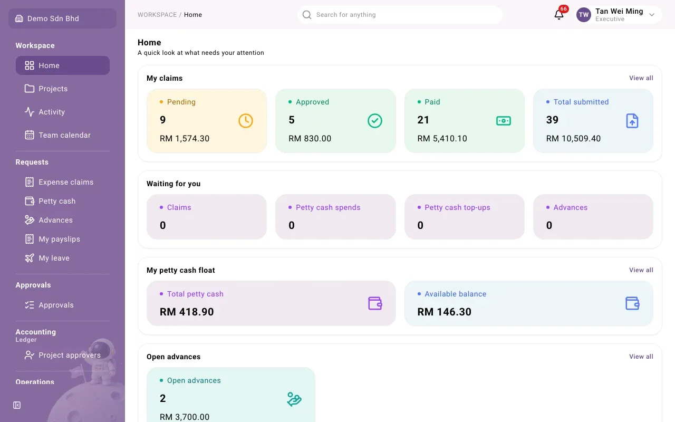
Task: Click the Total petty cash wallet icon
Action: coord(375,303)
